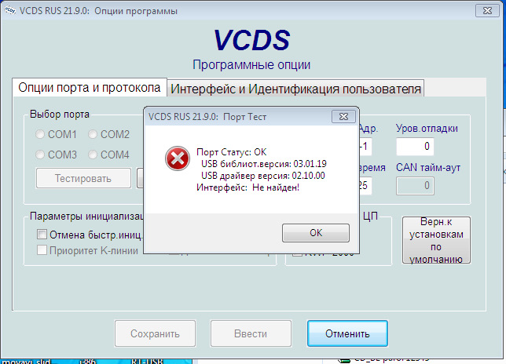Enable Отмена быстр.иниц. checkbox
Image resolution: width=506 pixels, height=364 pixels.
click(x=42, y=235)
